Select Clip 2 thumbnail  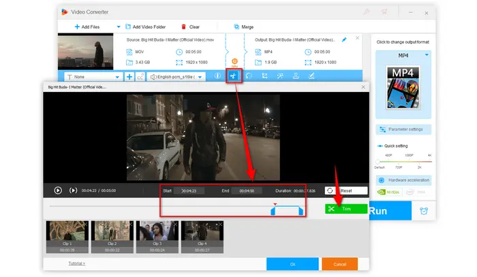112,237
